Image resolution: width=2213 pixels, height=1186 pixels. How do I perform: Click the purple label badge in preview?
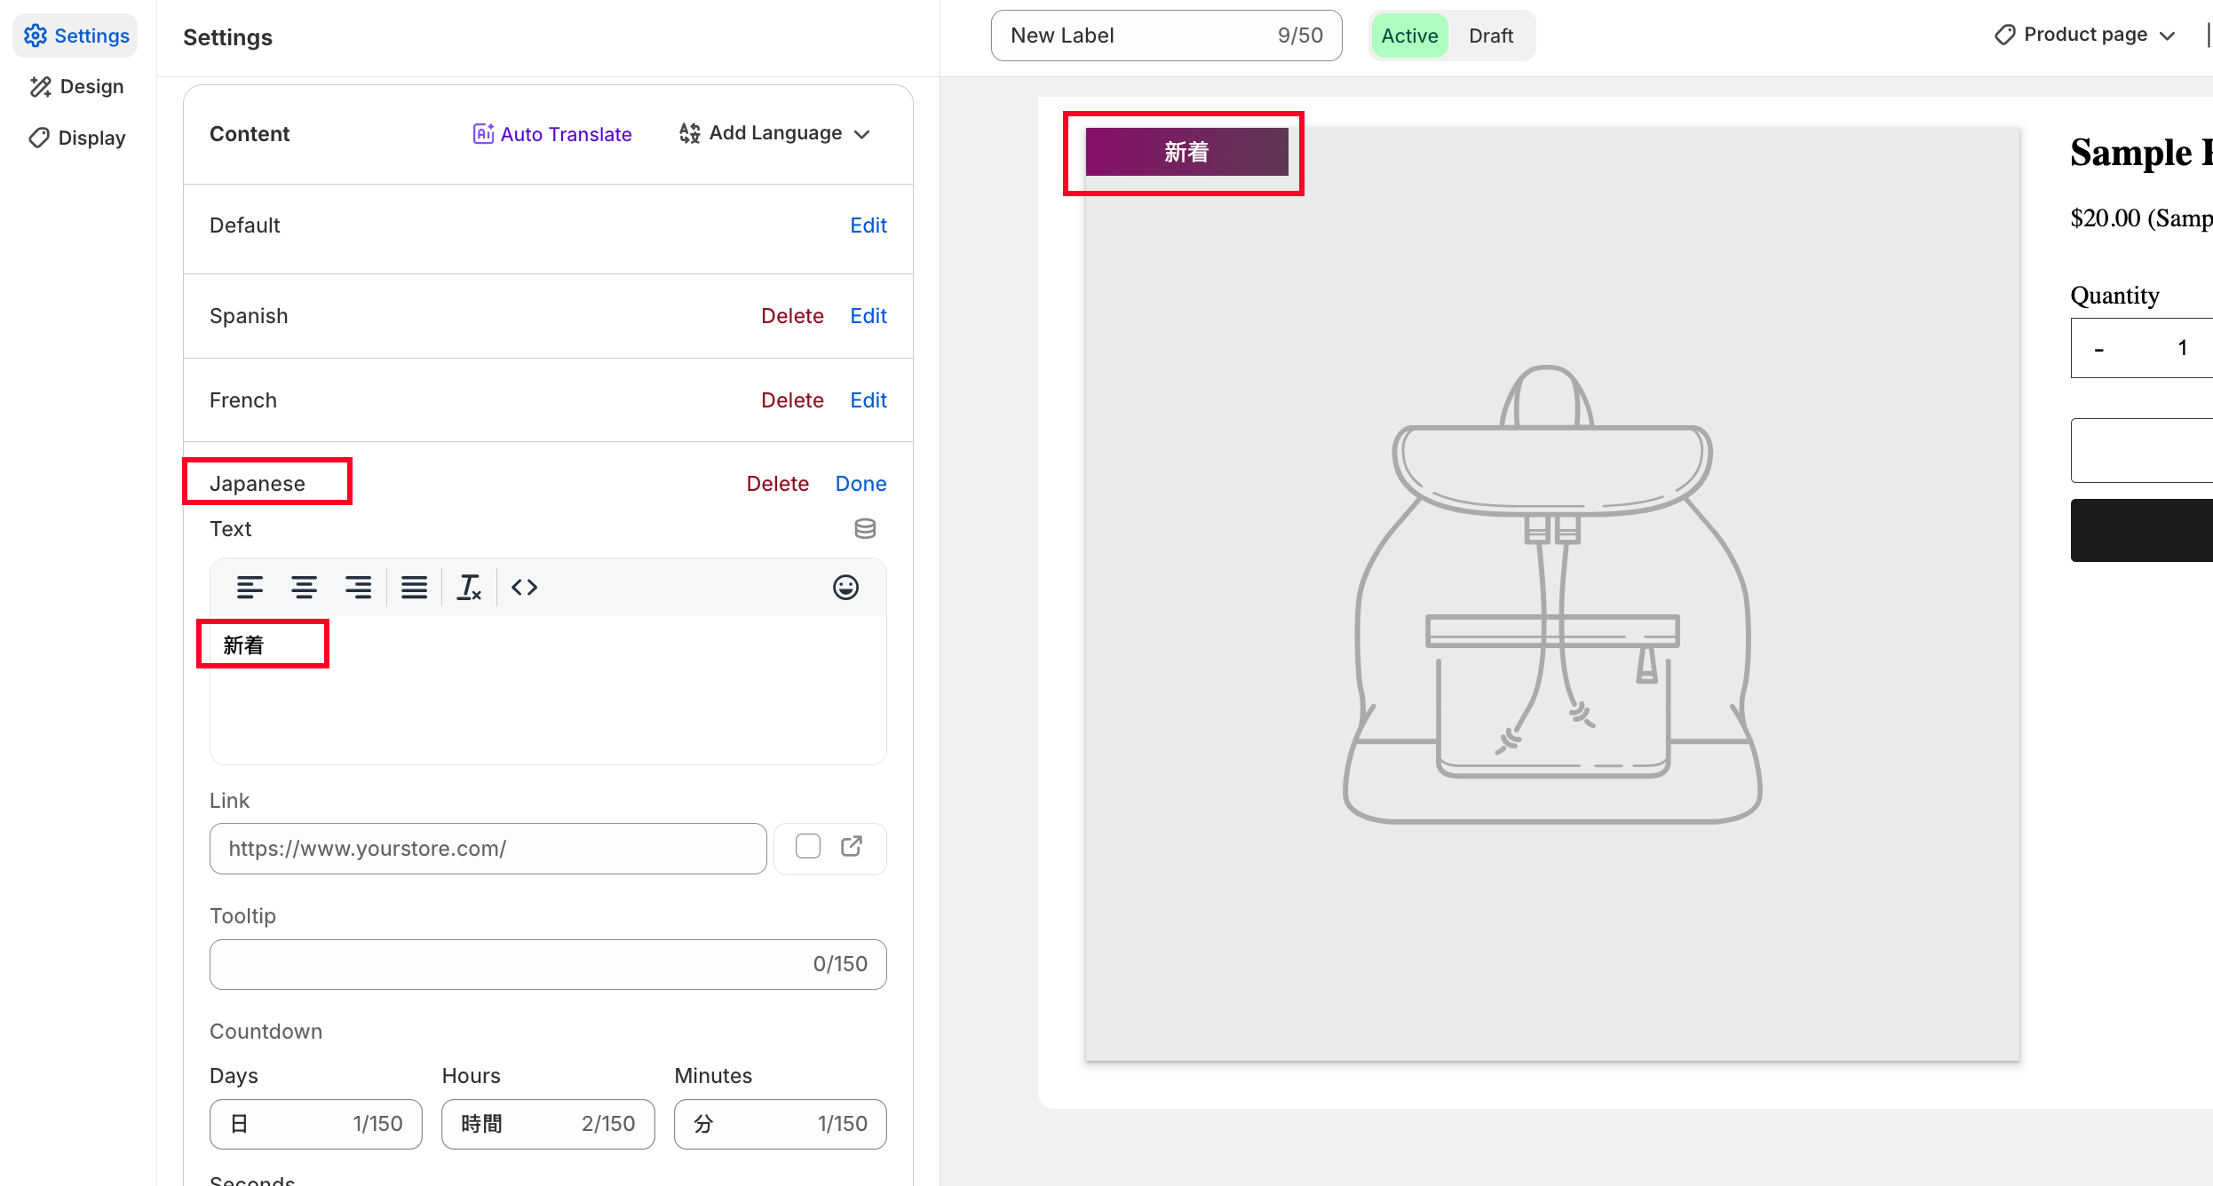(1186, 152)
